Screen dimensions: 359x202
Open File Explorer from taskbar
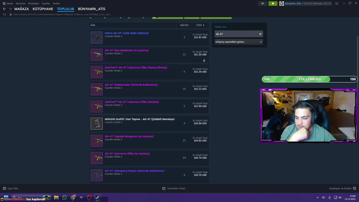click(56, 198)
